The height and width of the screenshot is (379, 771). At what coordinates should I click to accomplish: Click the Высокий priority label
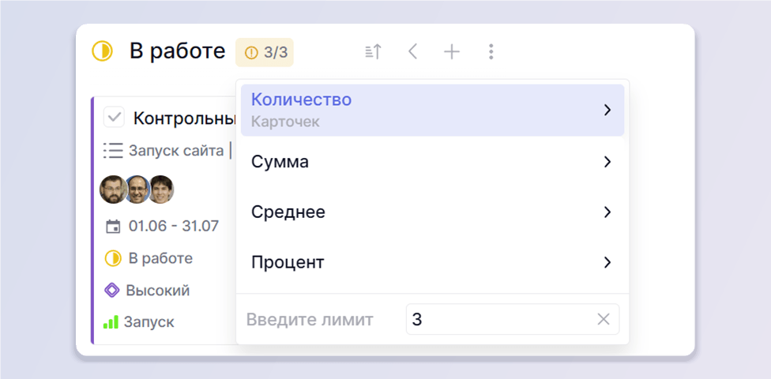pyautogui.click(x=158, y=290)
